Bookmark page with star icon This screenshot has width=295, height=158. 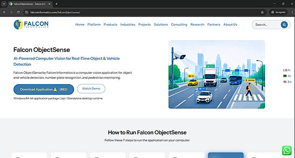pos(262,12)
